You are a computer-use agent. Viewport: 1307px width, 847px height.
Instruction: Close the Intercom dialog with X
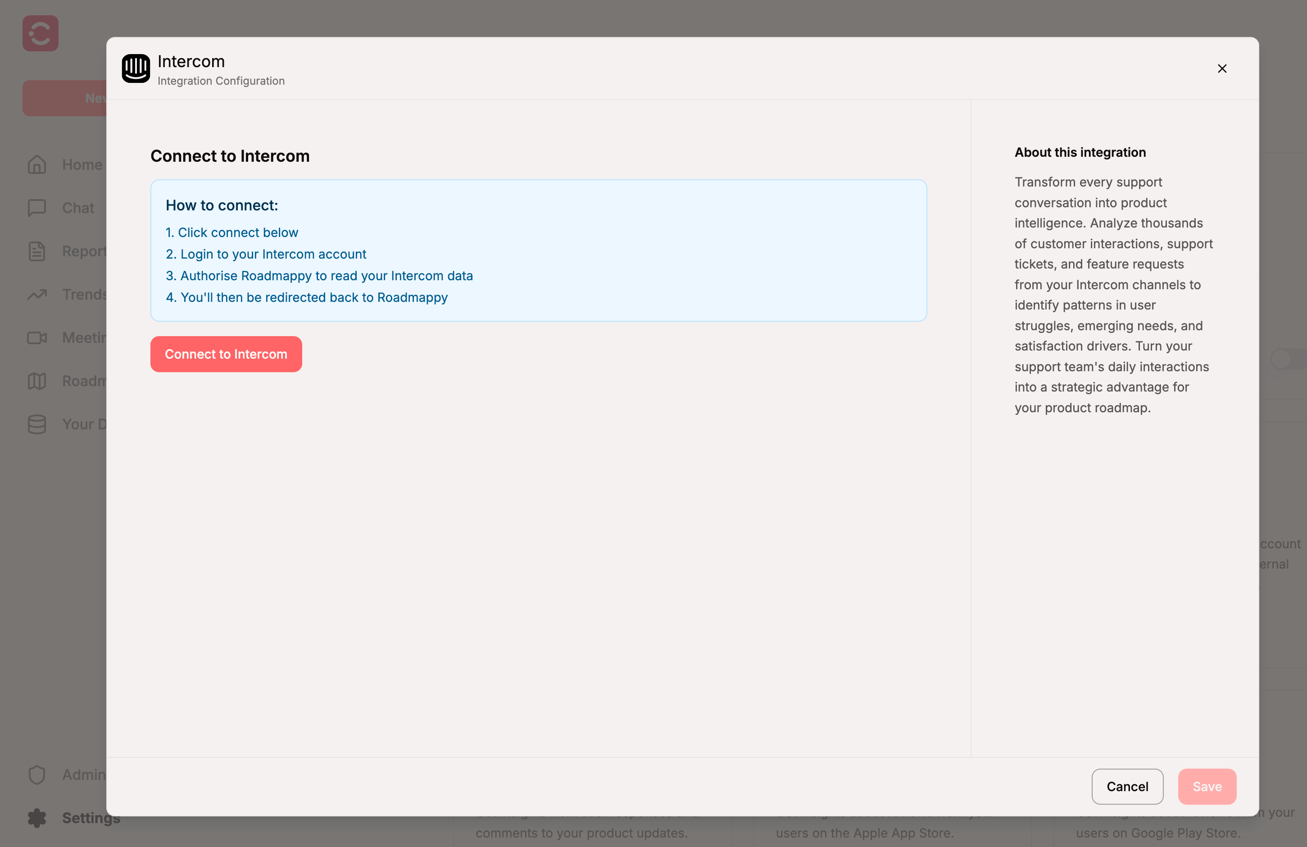(1222, 68)
